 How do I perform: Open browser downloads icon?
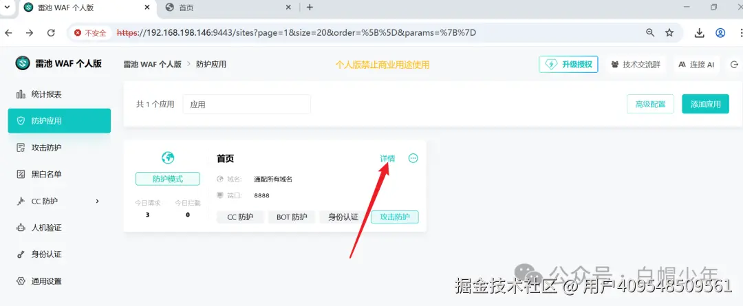click(x=699, y=33)
